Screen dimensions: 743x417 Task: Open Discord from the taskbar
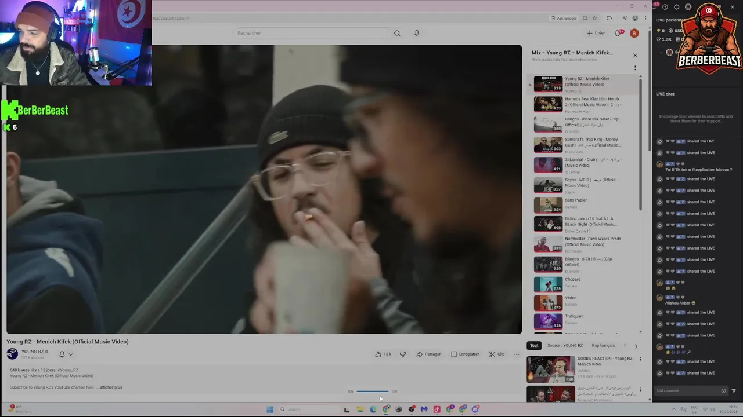tap(475, 409)
